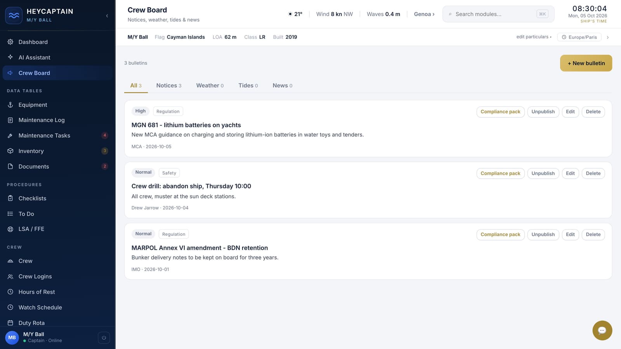Screen dimensions: 621x349
Task: Click the Wind 8 kn NW reading
Action: (x=335, y=14)
